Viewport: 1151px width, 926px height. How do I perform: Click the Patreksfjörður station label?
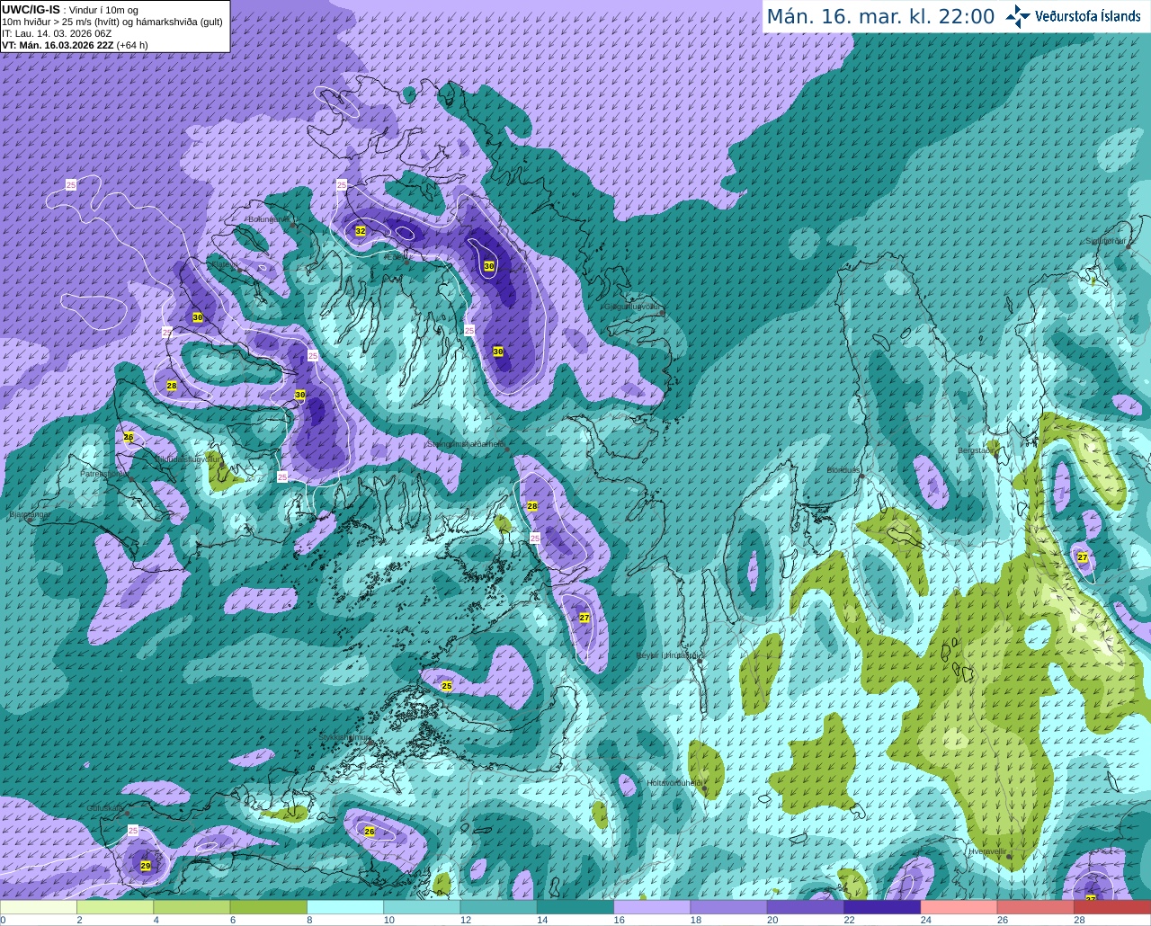[103, 473]
